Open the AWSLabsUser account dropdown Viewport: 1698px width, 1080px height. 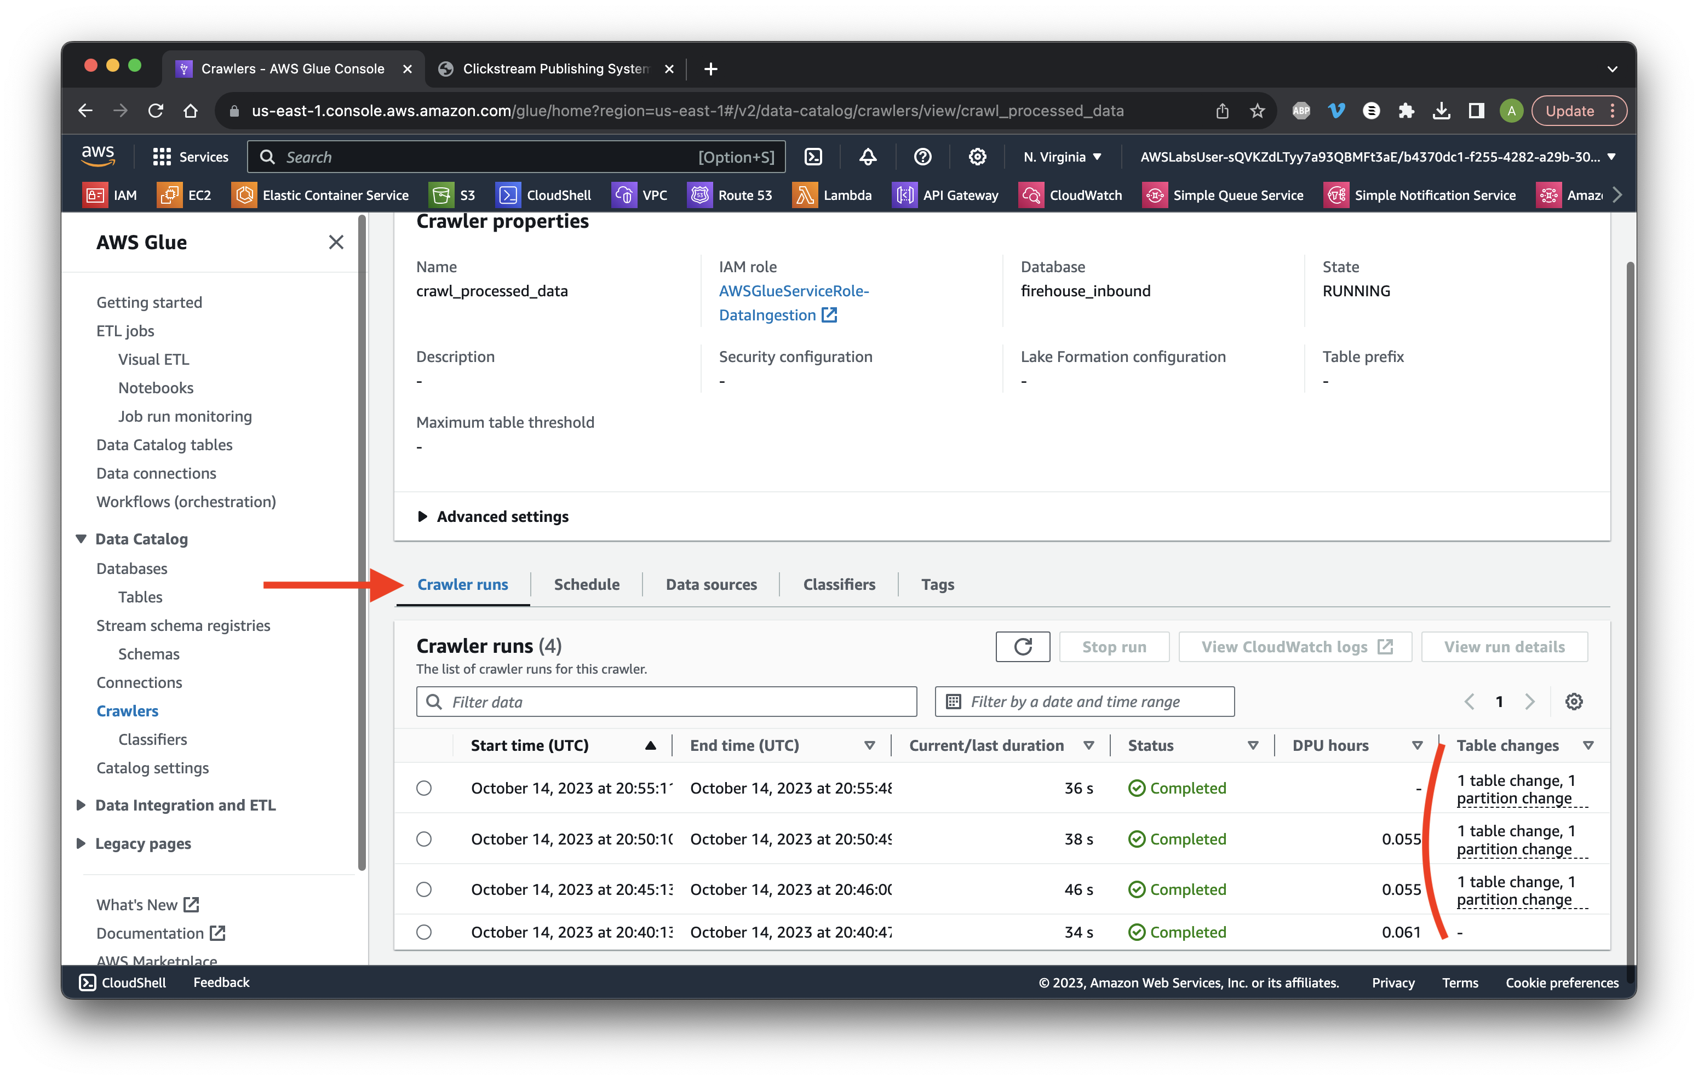[x=1379, y=157]
